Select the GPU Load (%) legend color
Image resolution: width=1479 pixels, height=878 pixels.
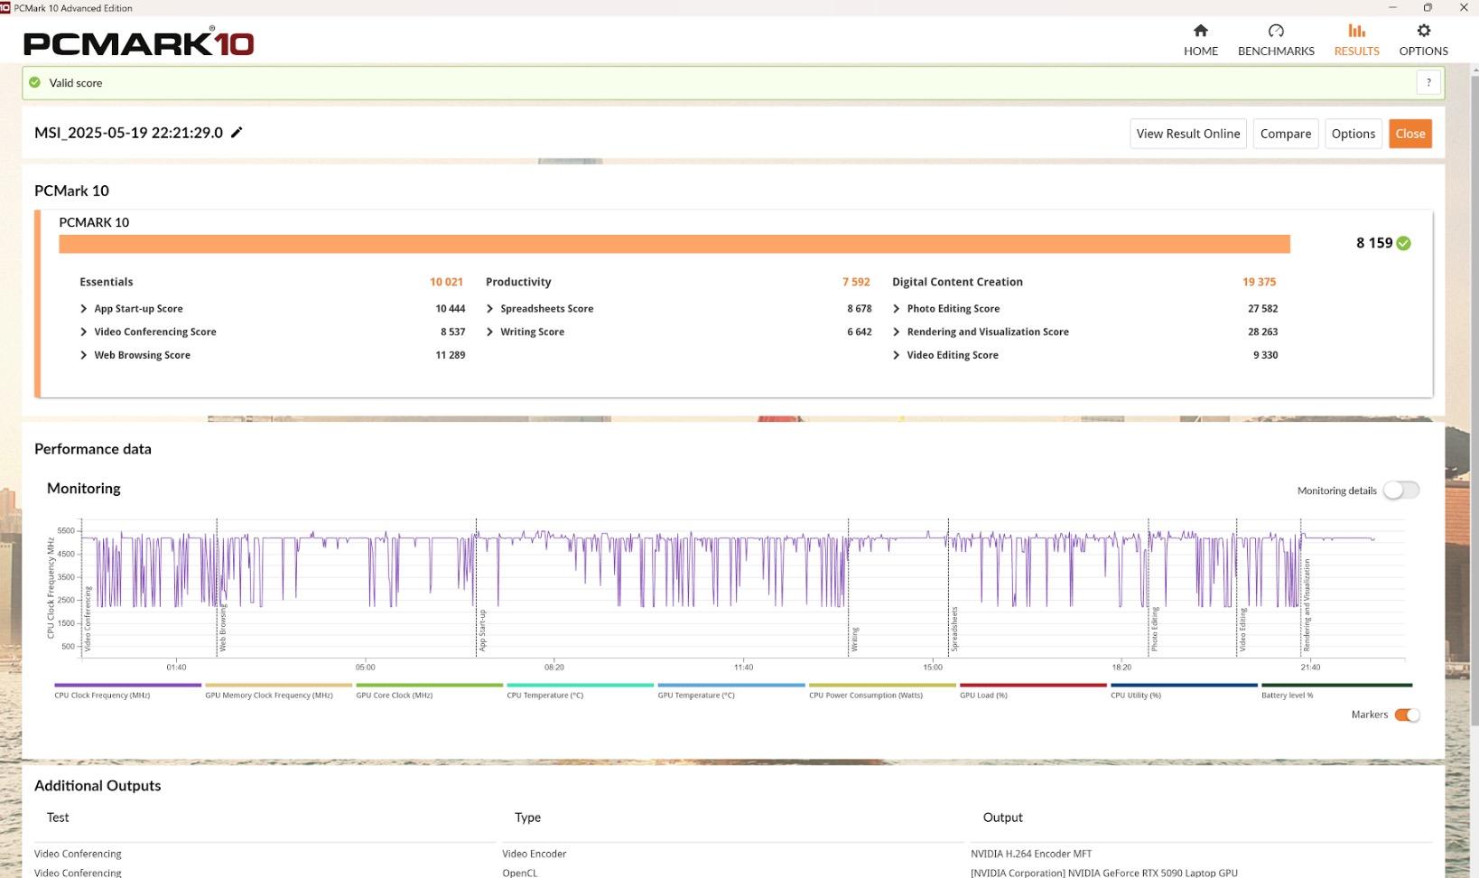tap(1032, 686)
